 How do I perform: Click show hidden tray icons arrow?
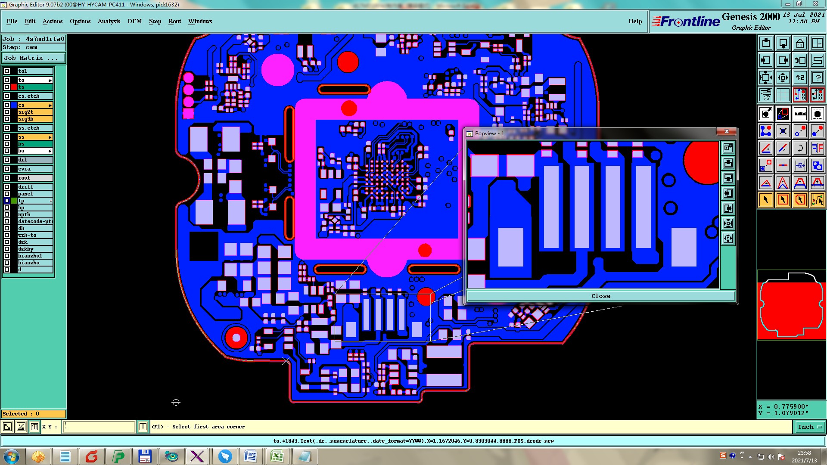click(x=750, y=456)
